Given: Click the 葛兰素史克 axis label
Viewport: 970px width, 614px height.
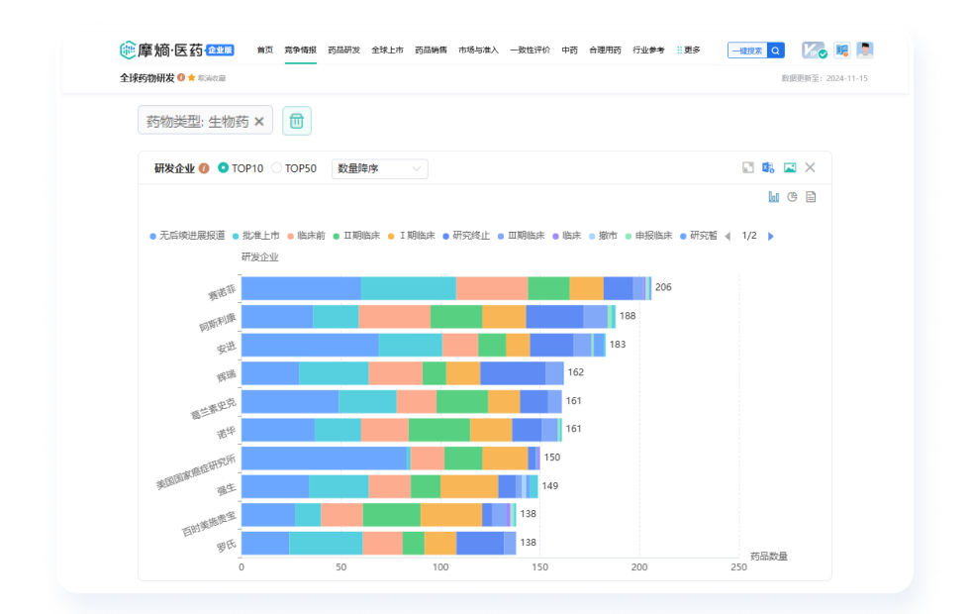Looking at the screenshot, I should coord(214,408).
